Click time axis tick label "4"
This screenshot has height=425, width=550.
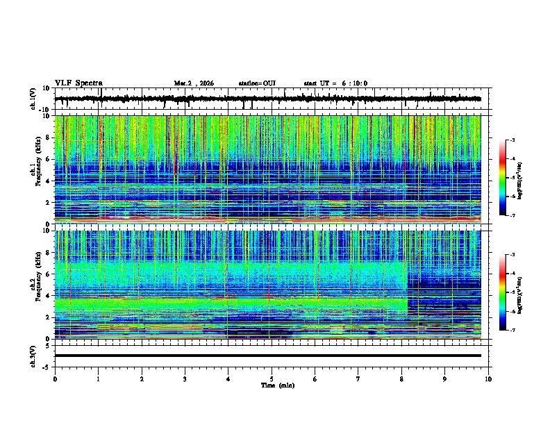[x=228, y=379]
